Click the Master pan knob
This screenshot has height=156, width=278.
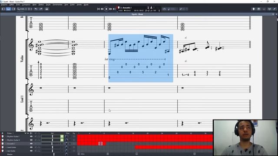66,154
